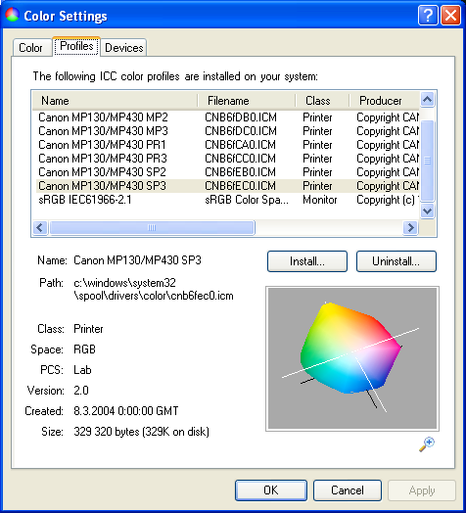The height and width of the screenshot is (513, 466).
Task: Click the Color Settings title bar icon
Action: click(13, 15)
